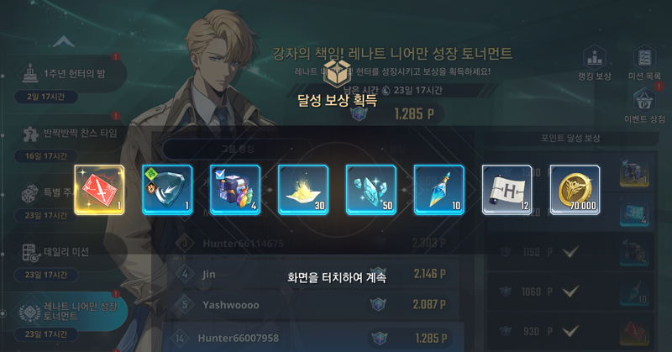
Task: Select the blue shield reward item
Action: [x=167, y=190]
